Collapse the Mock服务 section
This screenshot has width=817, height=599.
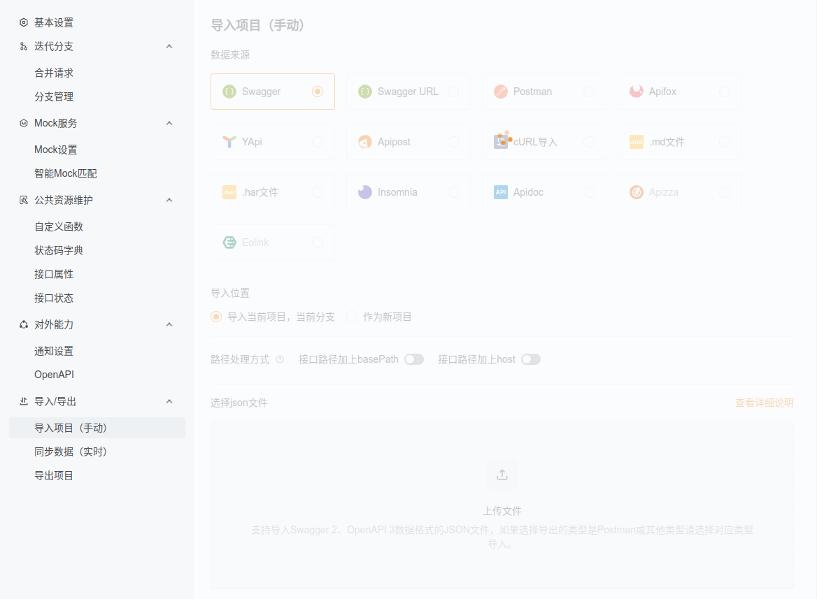tap(169, 122)
